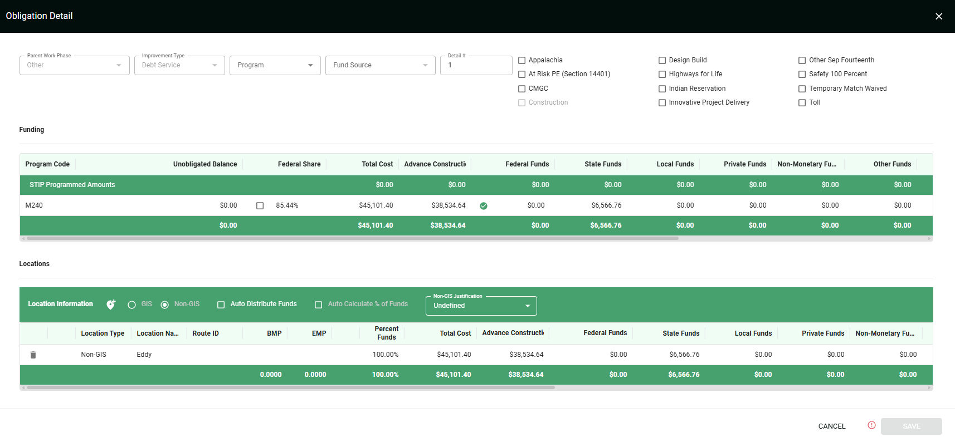The height and width of the screenshot is (442, 955).
Task: Click the 100.00% percent funds cell for Eddy
Action: pyautogui.click(x=386, y=355)
